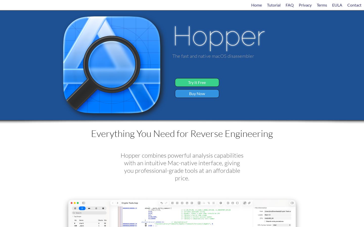Click the back chevron beside Crypto Tools.hop
Screen dimensions: 364x227
[113, 203]
